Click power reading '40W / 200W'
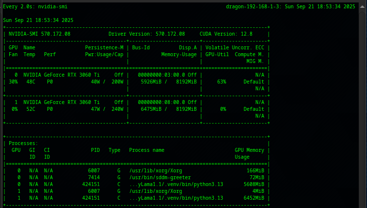This screenshot has width=367, height=208. (x=107, y=82)
